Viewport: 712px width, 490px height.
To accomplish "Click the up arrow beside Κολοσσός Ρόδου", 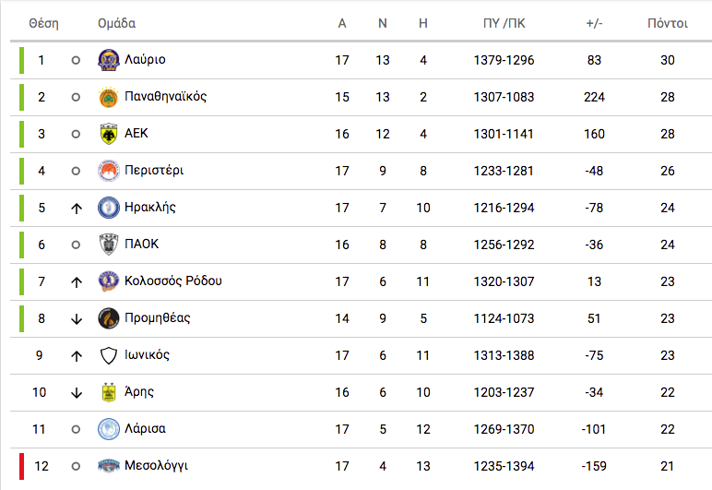I will (77, 282).
